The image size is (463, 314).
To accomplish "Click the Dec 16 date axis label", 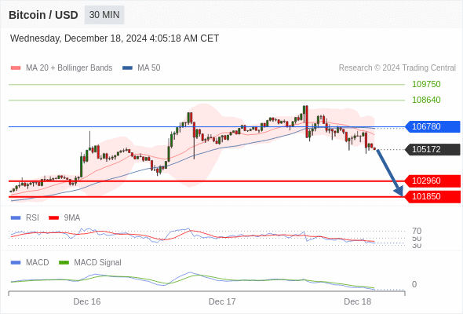I will (87, 301).
